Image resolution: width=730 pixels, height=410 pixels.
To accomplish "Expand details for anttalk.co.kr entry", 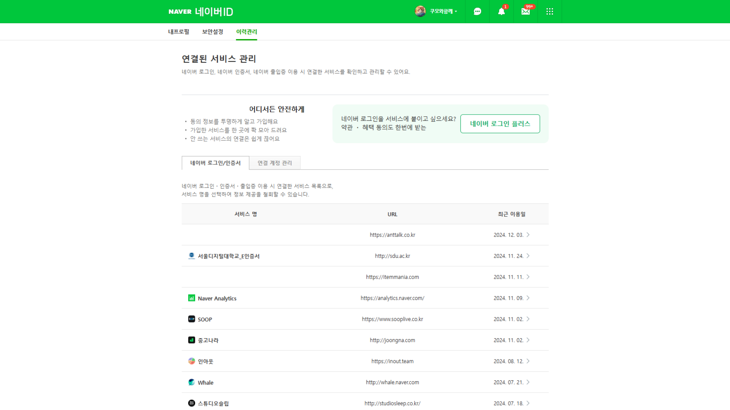I will (528, 235).
